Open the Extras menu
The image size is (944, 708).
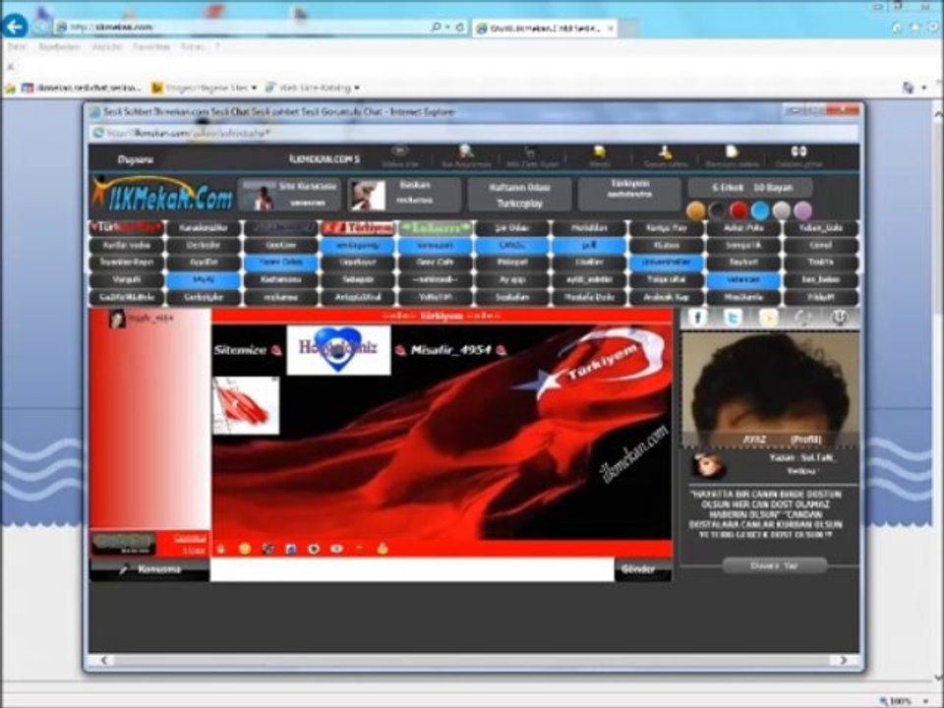coord(192,46)
